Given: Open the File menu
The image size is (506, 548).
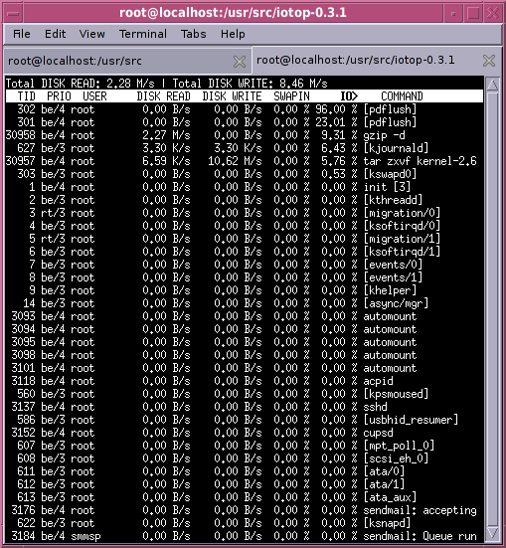Looking at the screenshot, I should click(21, 34).
